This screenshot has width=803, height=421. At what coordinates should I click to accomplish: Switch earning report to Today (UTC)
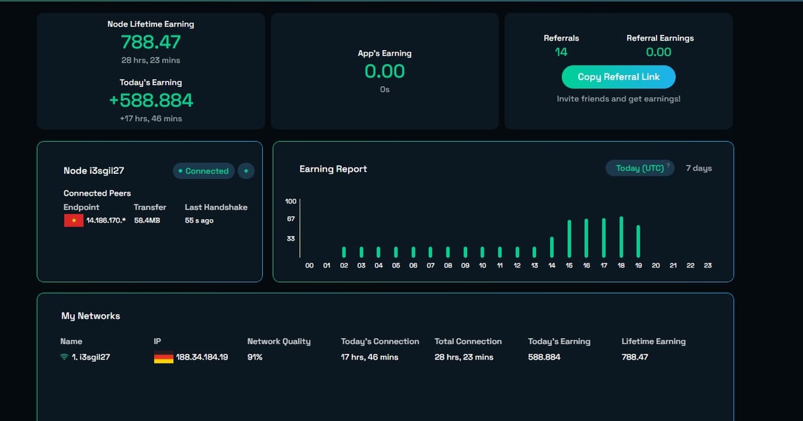pos(639,168)
